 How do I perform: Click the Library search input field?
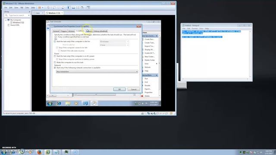pos(17,15)
